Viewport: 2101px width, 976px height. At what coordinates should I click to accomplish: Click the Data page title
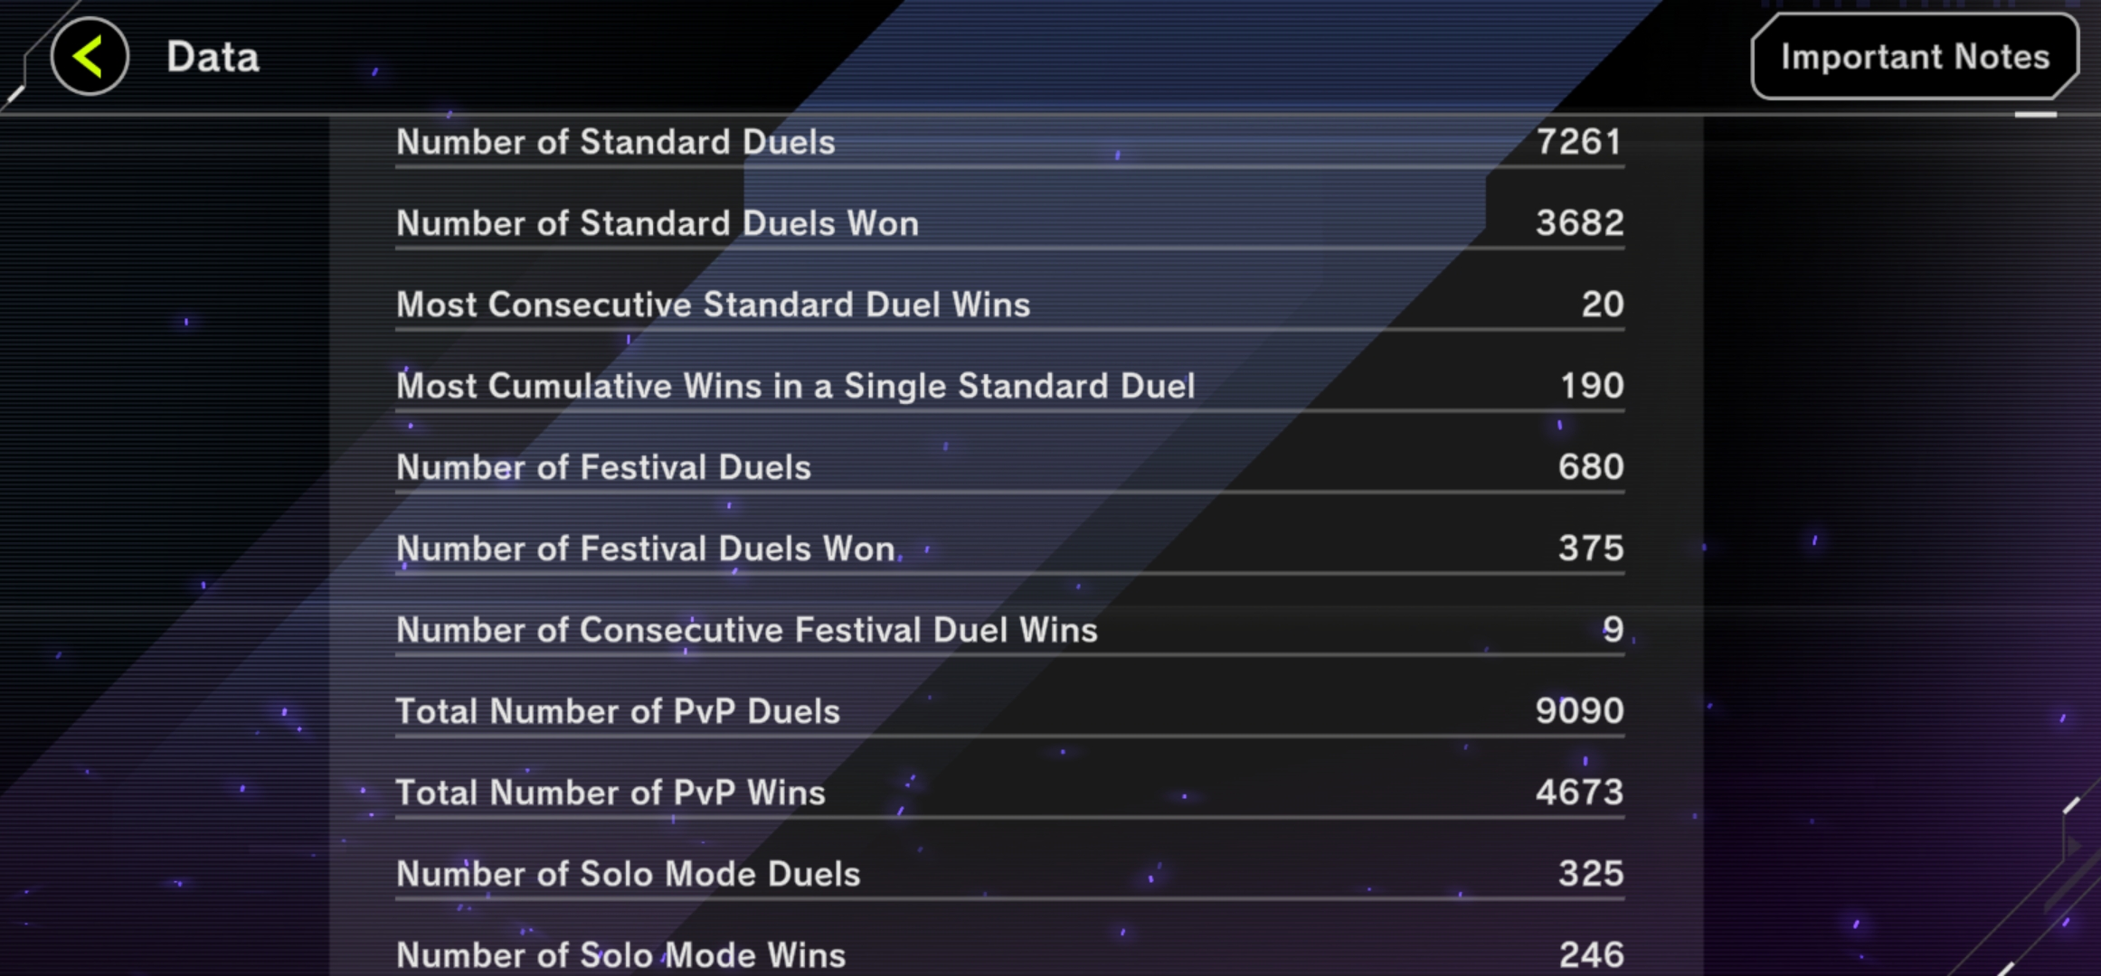(213, 57)
